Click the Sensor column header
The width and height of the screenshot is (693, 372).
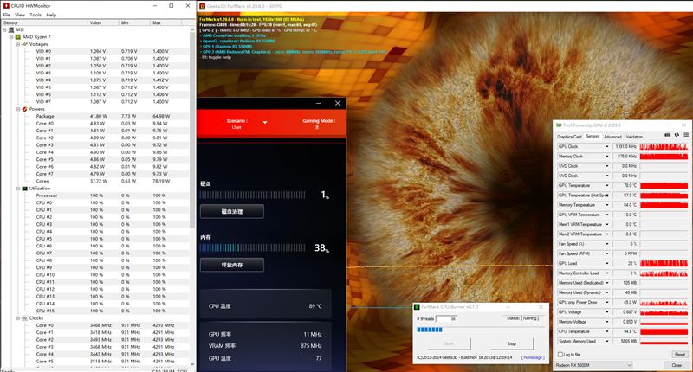tap(44, 22)
